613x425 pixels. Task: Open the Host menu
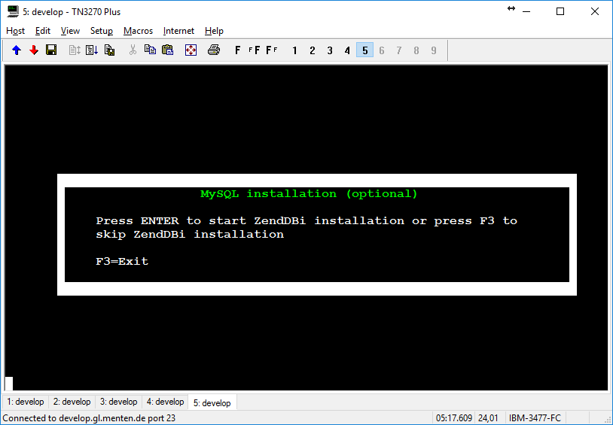click(16, 31)
